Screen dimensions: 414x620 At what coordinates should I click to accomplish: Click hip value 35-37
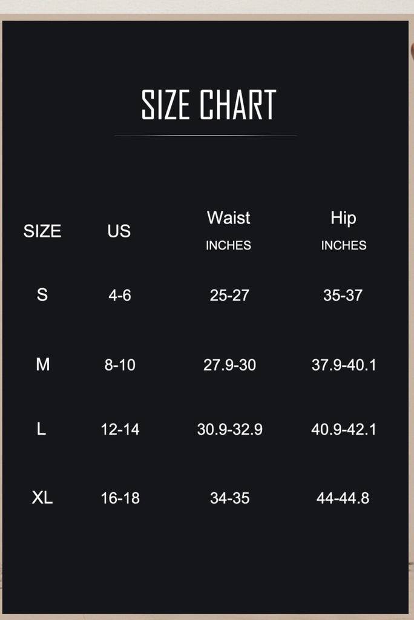click(343, 295)
